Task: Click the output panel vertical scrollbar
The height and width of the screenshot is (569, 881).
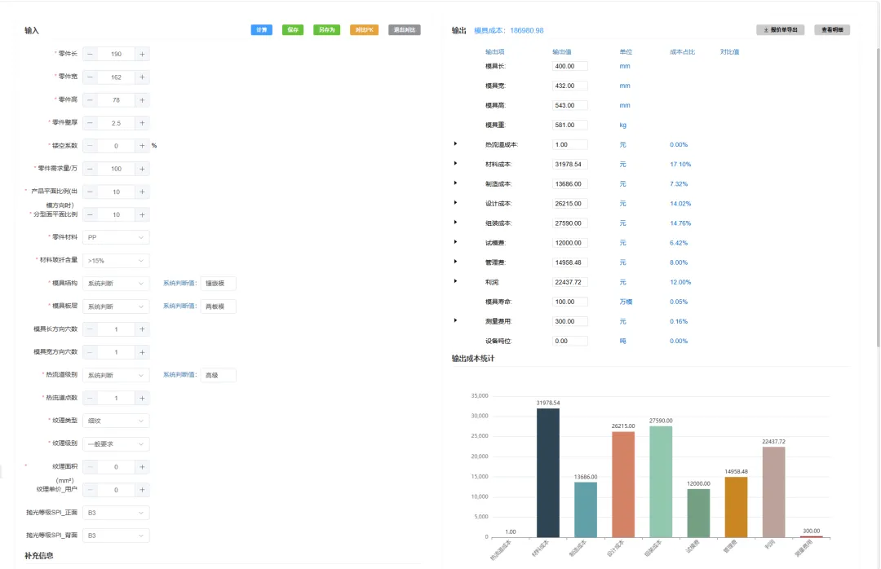Action: pos(878,196)
